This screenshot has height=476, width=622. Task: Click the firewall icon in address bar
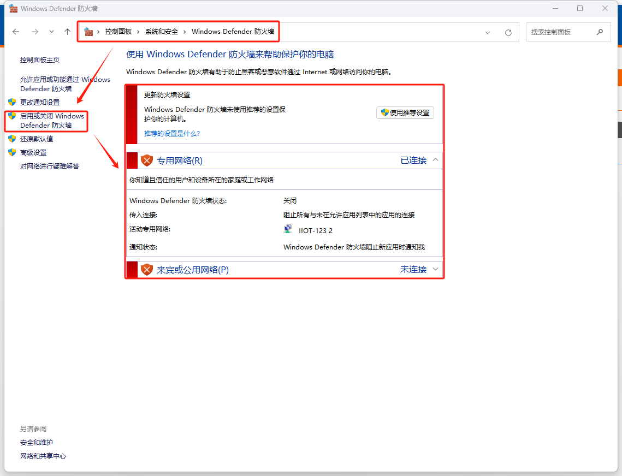click(88, 32)
